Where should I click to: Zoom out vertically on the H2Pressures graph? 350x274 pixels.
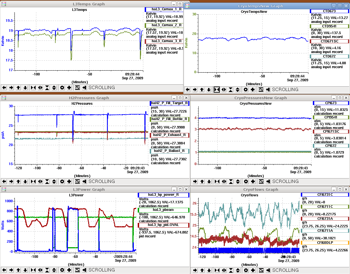coord(54,182)
